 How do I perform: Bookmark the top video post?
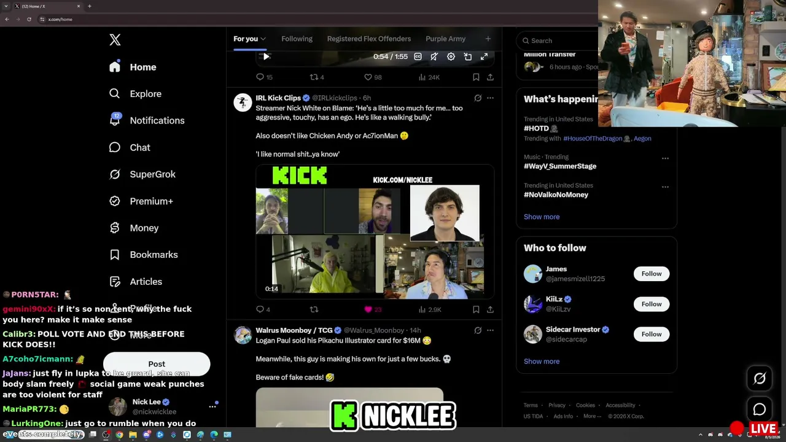pyautogui.click(x=476, y=77)
